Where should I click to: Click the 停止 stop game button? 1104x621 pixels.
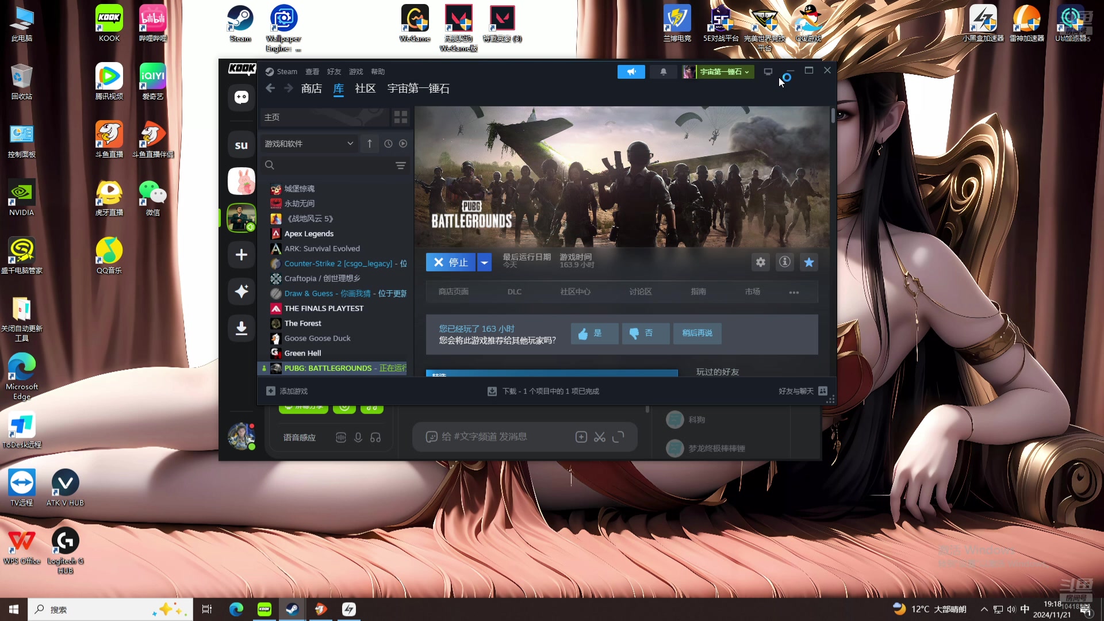451,262
